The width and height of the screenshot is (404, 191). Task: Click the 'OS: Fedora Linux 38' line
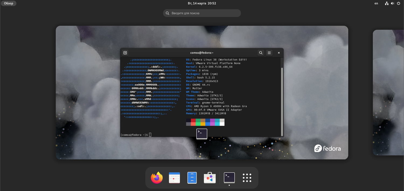coord(216,60)
